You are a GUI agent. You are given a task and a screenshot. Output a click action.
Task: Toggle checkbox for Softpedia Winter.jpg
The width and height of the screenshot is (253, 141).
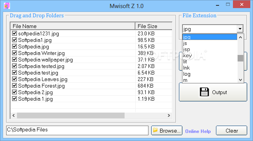point(14,53)
